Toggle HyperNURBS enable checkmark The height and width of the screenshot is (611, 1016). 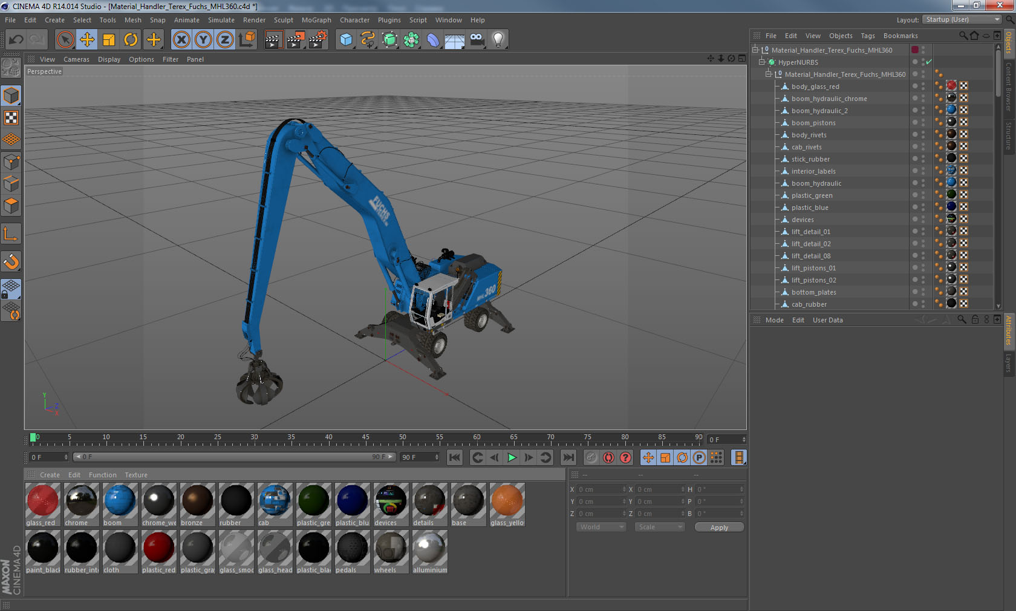click(x=929, y=62)
